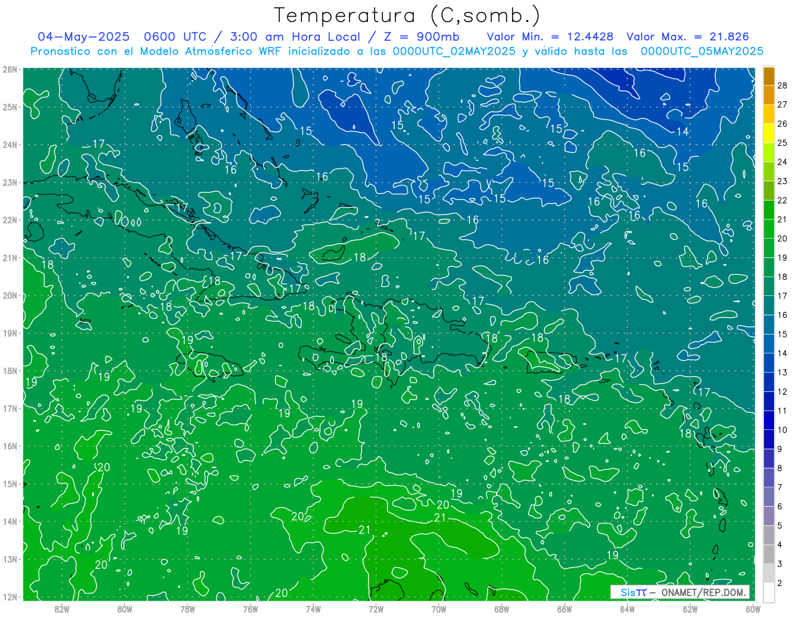Click the color scale value "22"
Screen dimensions: 800x618
pos(783,200)
